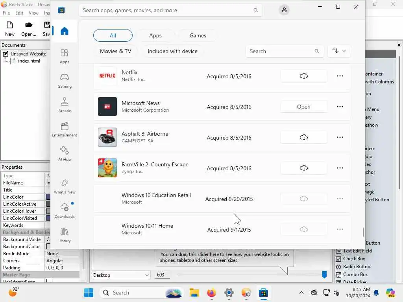Open the View menu in RocketCake
403x302 pixels.
[33, 13]
